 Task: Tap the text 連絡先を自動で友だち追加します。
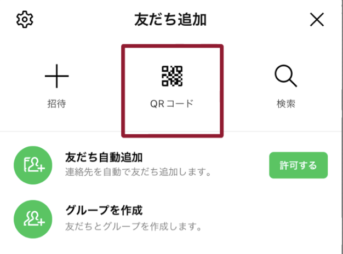(138, 172)
